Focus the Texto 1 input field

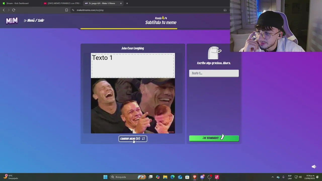pyautogui.click(x=214, y=73)
